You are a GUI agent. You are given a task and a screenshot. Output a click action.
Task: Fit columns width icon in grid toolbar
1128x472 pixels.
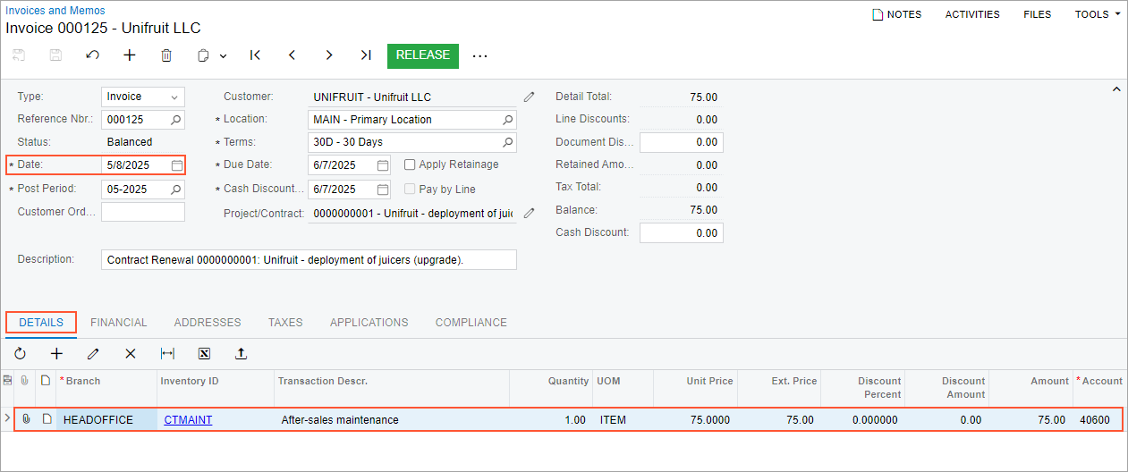click(x=167, y=354)
